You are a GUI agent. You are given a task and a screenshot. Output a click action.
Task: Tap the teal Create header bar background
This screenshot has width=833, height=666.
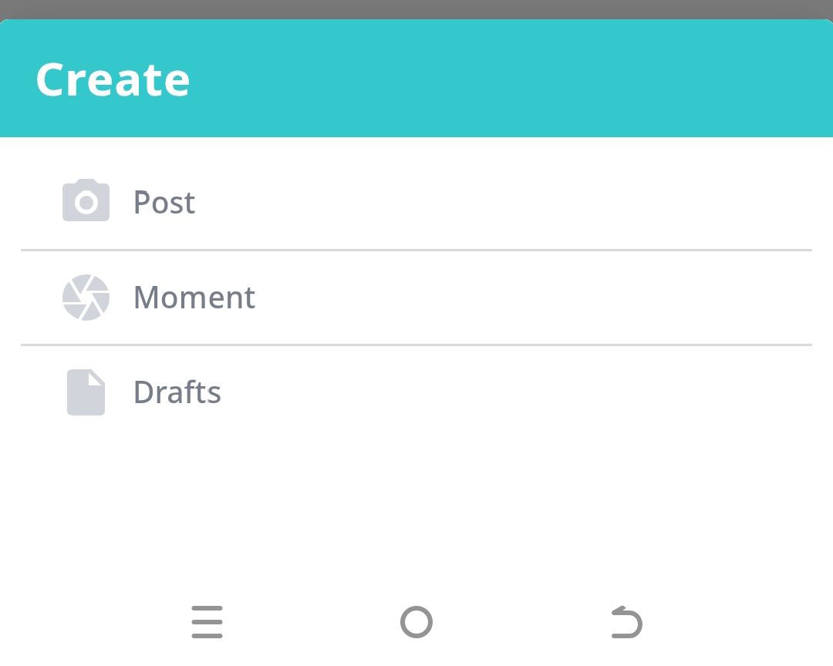tap(540, 79)
